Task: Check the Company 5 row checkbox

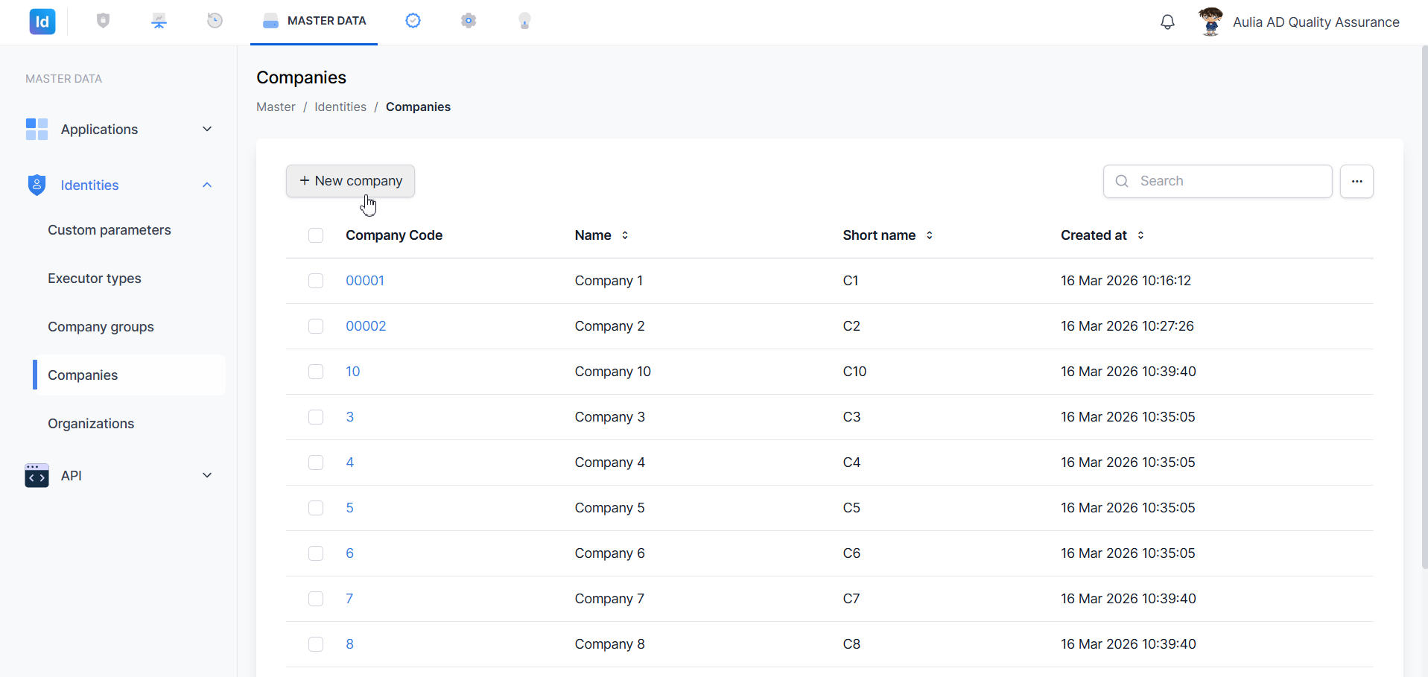Action: click(x=316, y=508)
